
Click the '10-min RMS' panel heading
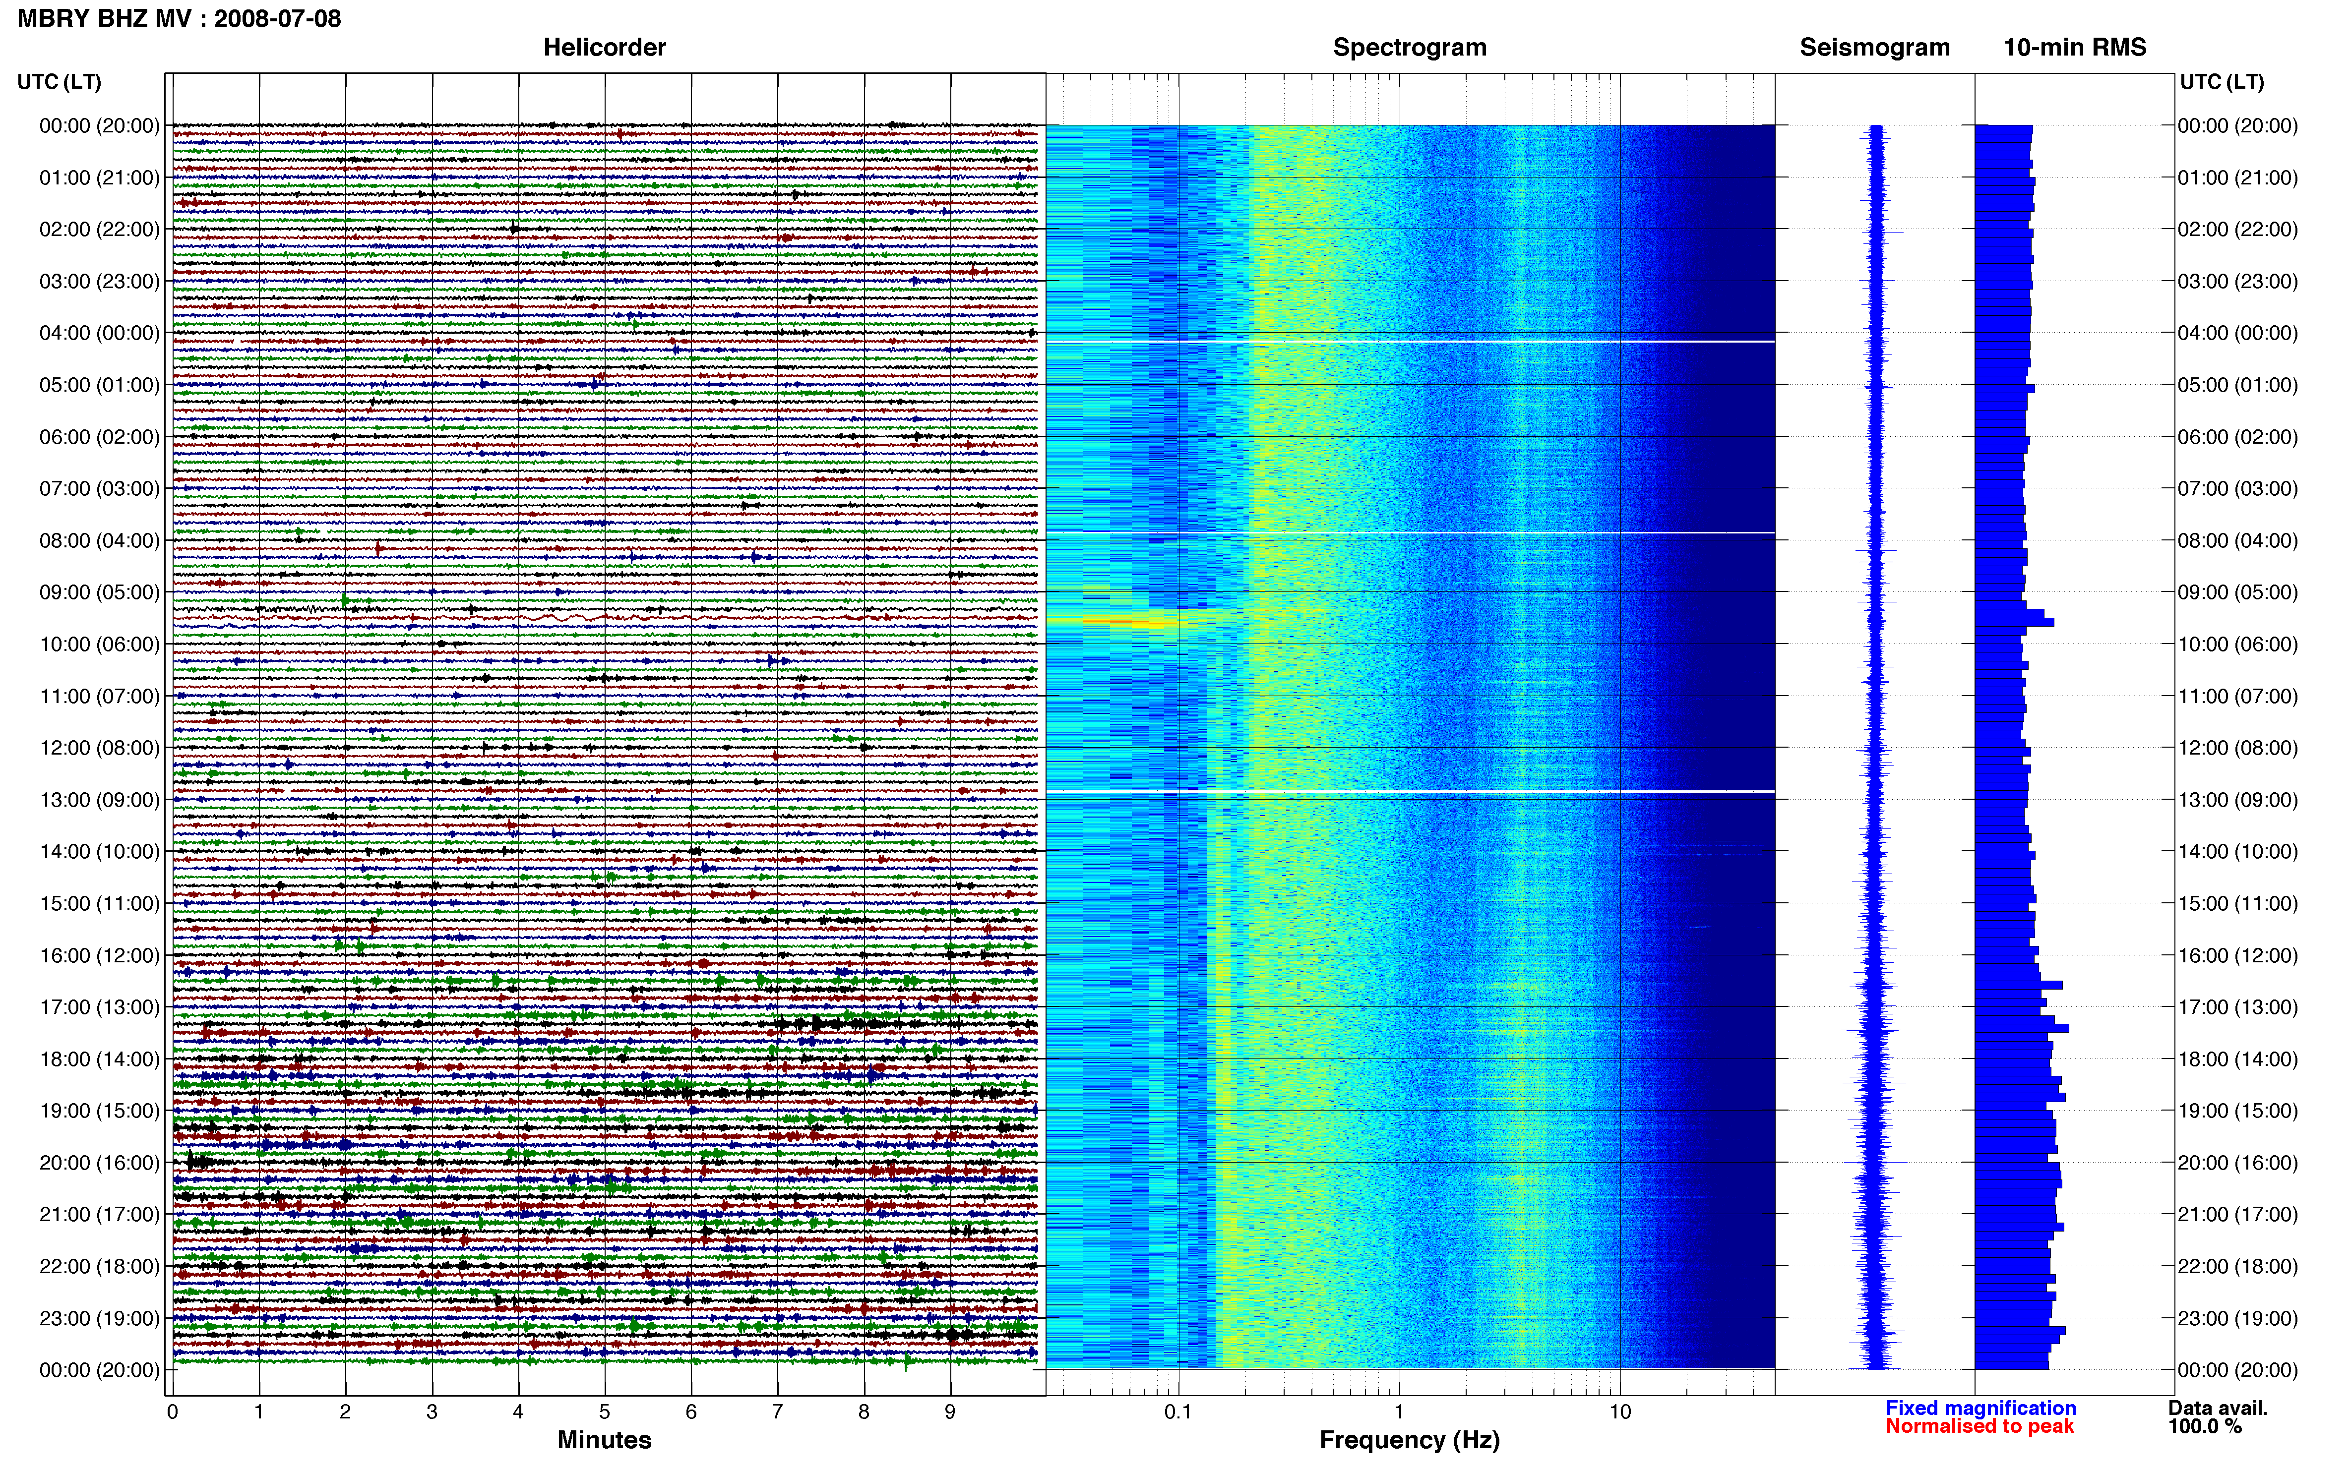[2075, 48]
